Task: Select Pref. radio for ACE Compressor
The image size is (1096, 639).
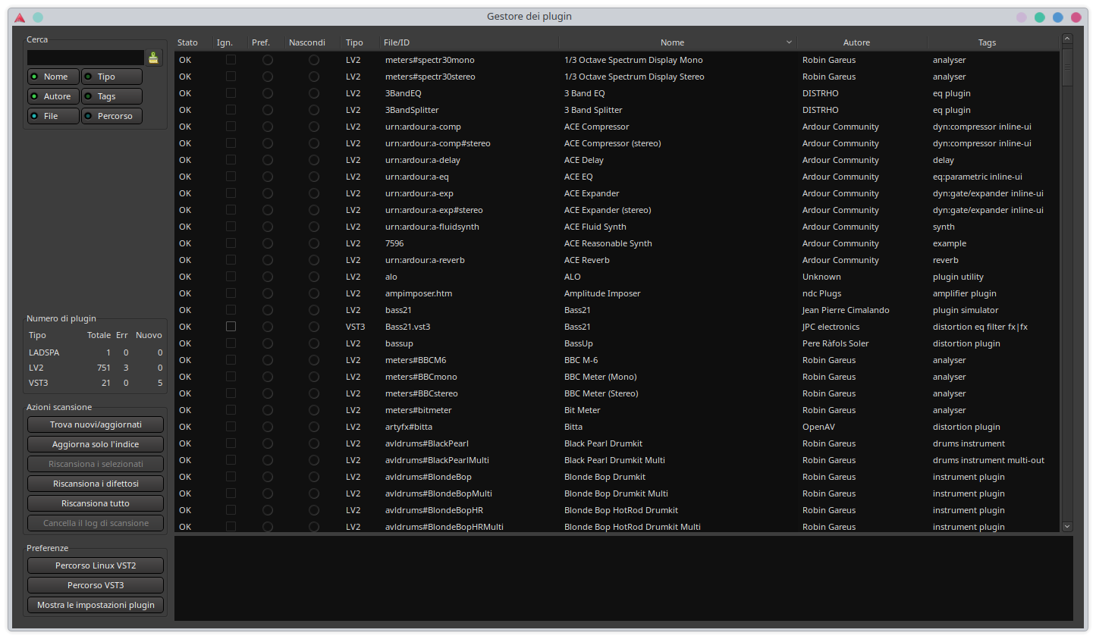Action: click(268, 127)
